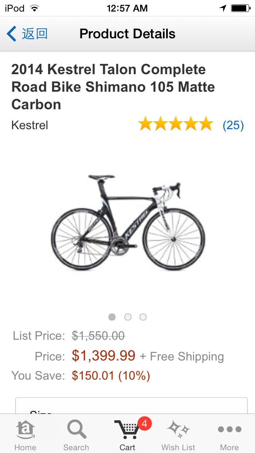Screen dimensions: 255x453
Task: Expand the Size selection box
Action: click(131, 406)
